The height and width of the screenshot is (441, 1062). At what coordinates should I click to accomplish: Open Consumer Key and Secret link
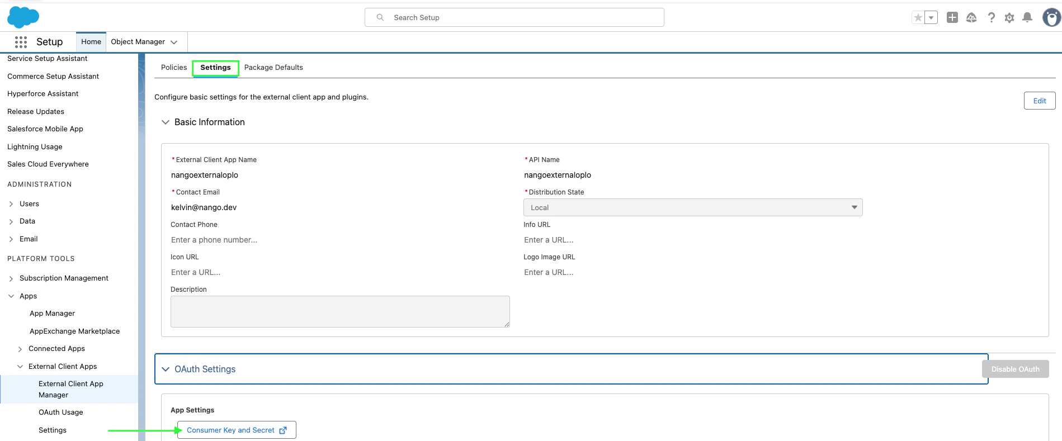point(237,430)
